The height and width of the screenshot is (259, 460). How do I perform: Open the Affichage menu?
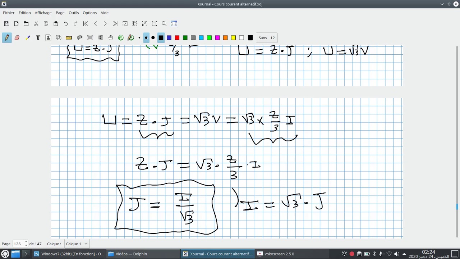(43, 13)
